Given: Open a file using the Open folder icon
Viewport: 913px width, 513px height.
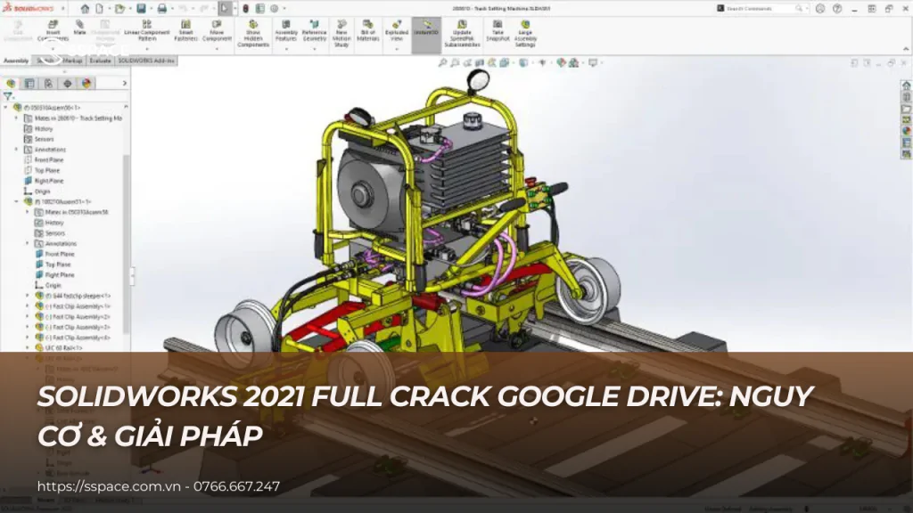Looking at the screenshot, I should [120, 9].
